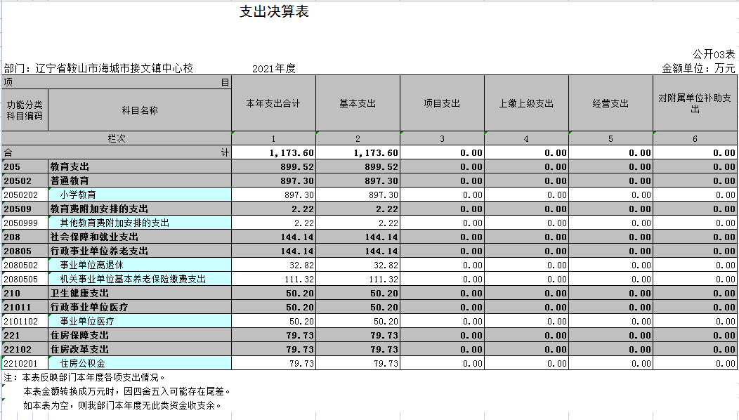Click code cell 20509

(25, 209)
